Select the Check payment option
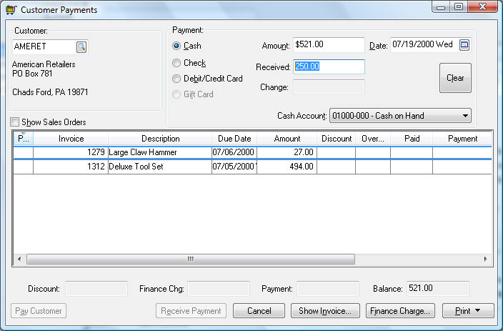The image size is (503, 331). [176, 63]
